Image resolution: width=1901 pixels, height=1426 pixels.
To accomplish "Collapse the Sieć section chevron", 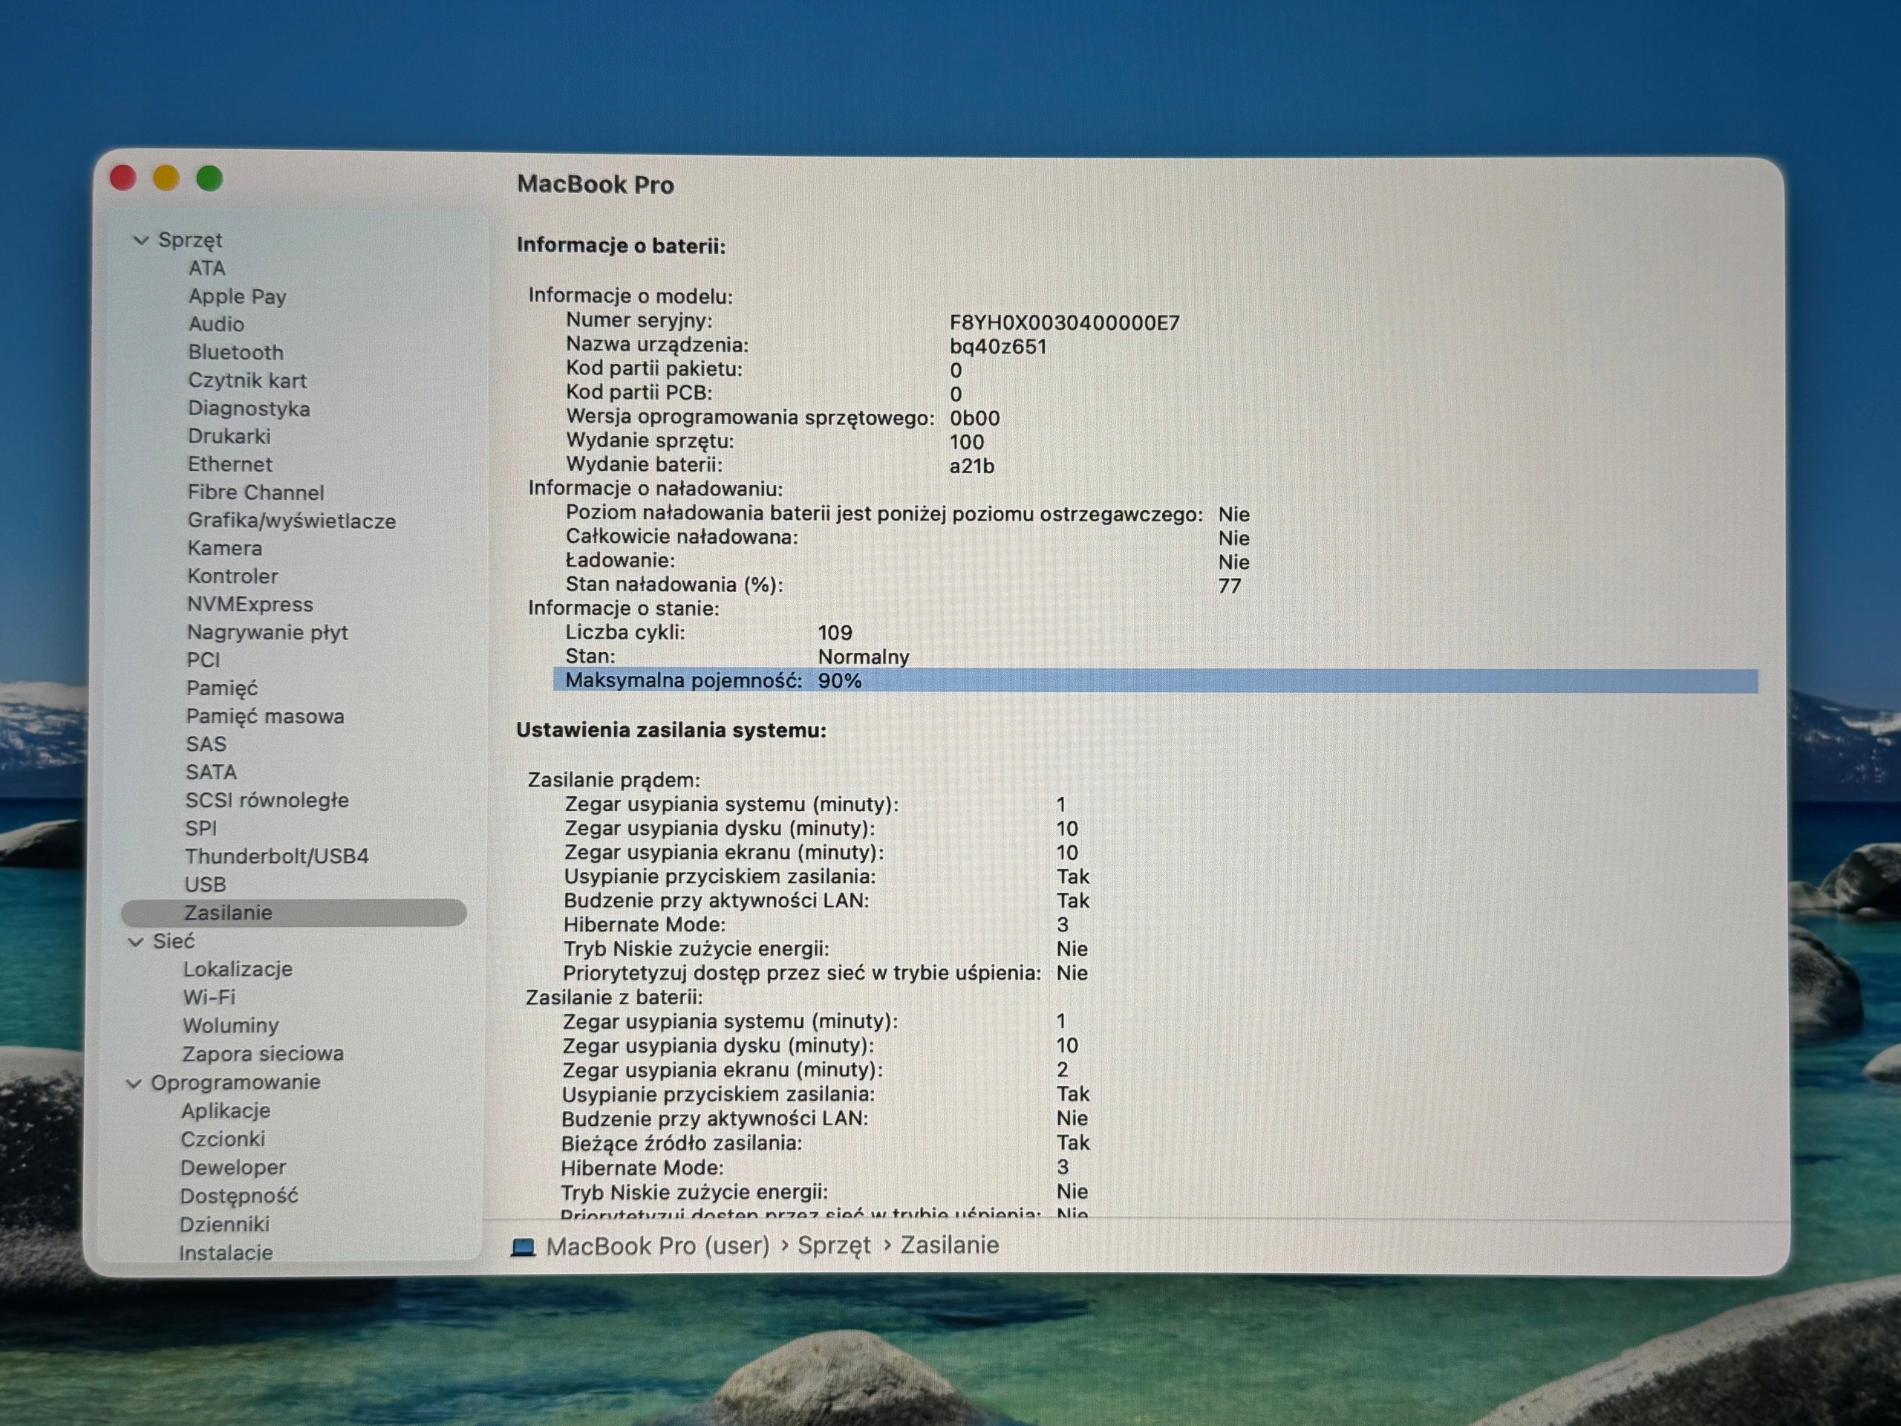I will (136, 942).
